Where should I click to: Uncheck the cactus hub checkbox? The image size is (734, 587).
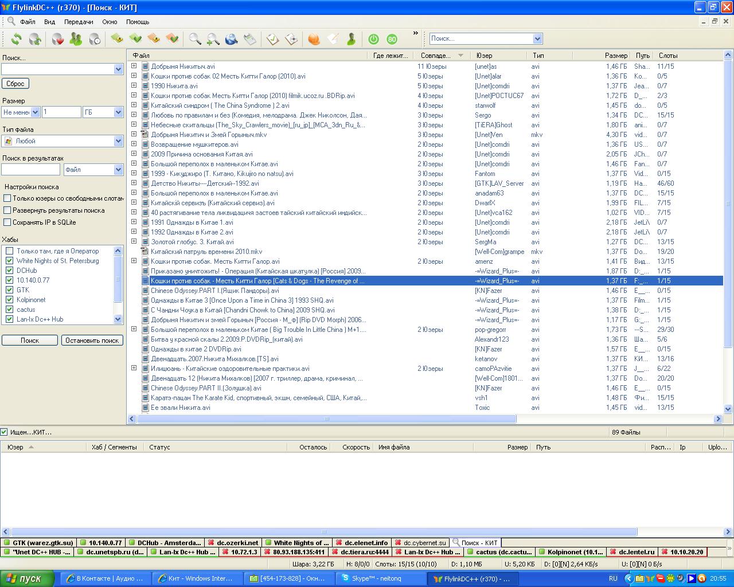9,310
